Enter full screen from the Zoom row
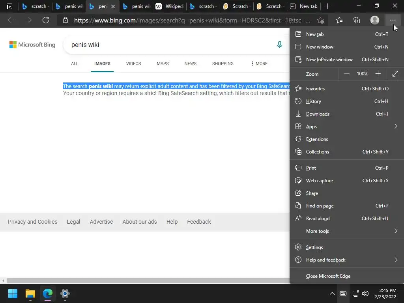 (x=395, y=74)
